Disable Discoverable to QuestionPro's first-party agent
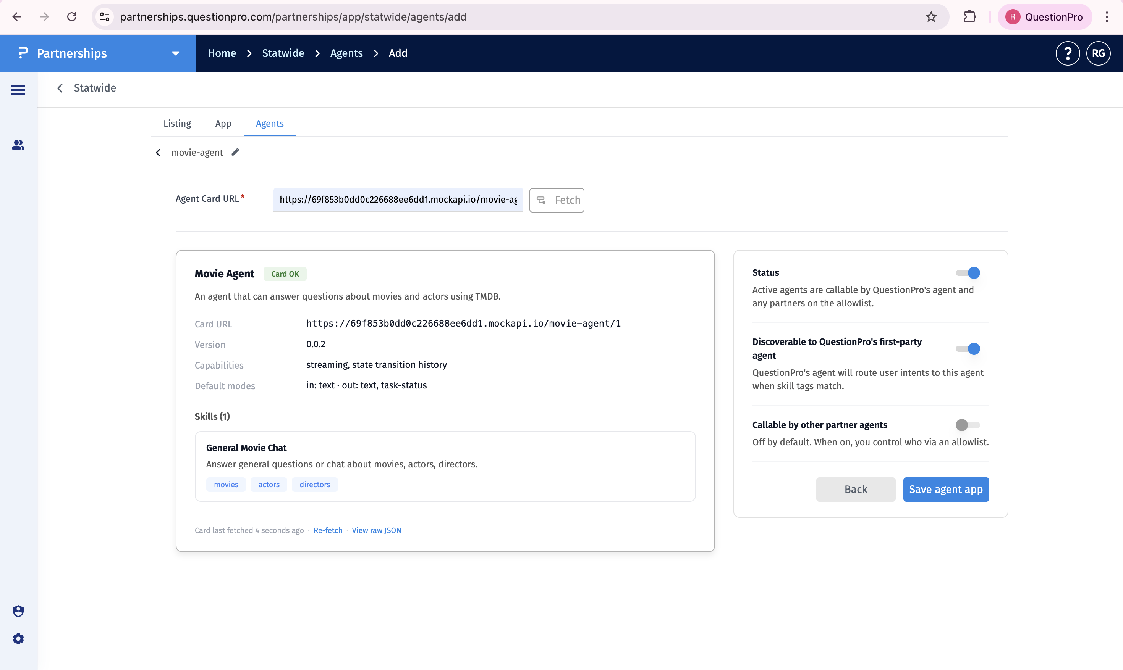The height and width of the screenshot is (670, 1123). tap(968, 348)
